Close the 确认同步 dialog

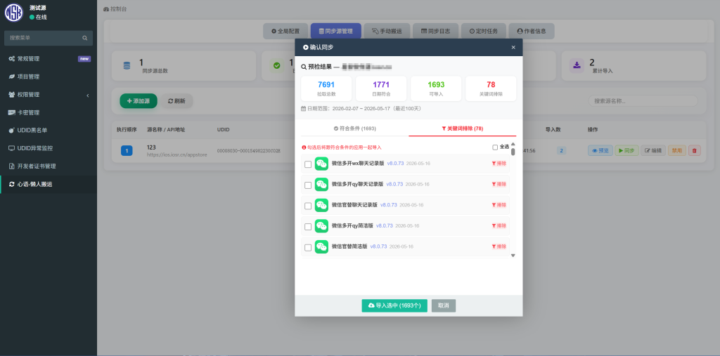click(513, 47)
